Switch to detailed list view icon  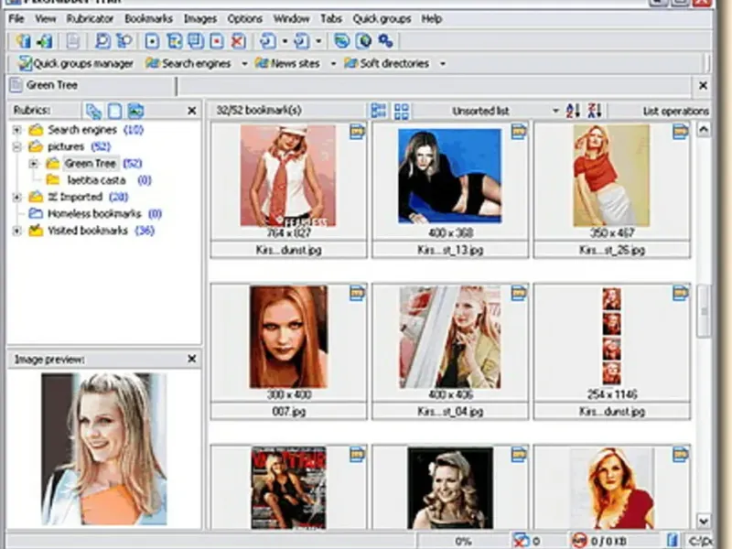tap(379, 111)
